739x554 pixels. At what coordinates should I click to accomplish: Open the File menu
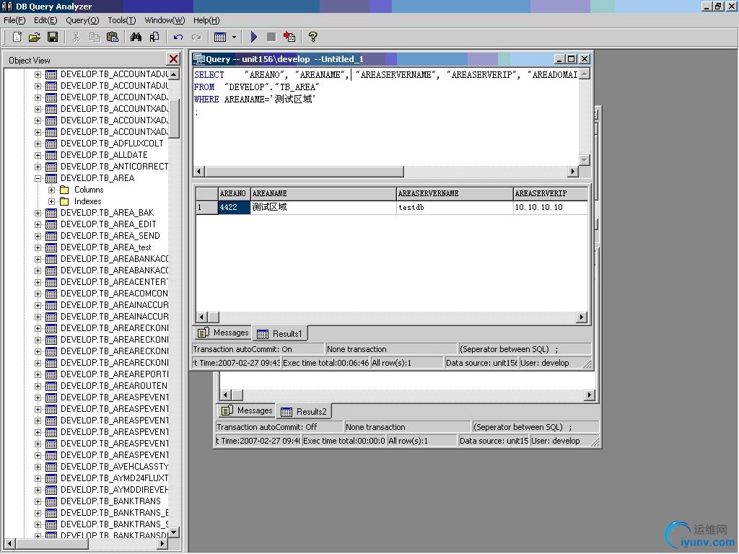click(x=14, y=20)
